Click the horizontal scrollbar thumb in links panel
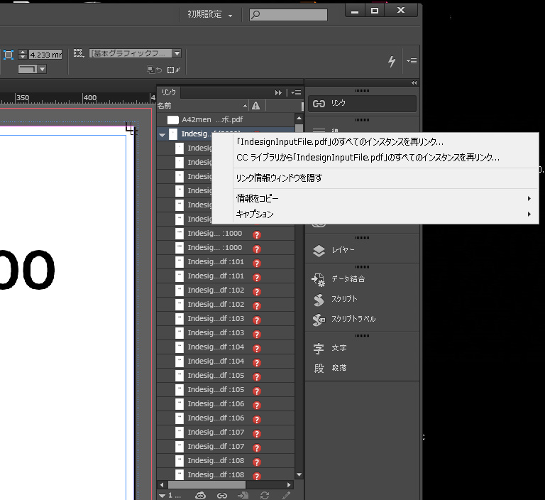This screenshot has height=500, width=545. 207,484
